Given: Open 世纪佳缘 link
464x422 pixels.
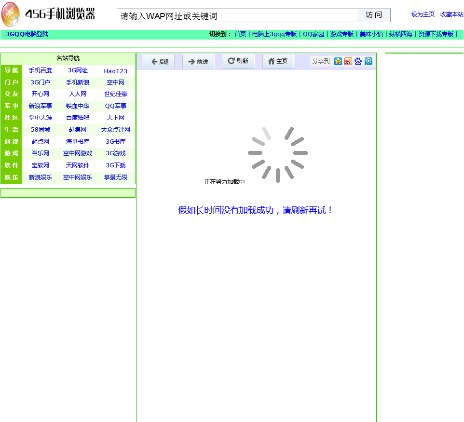Looking at the screenshot, I should [x=115, y=94].
